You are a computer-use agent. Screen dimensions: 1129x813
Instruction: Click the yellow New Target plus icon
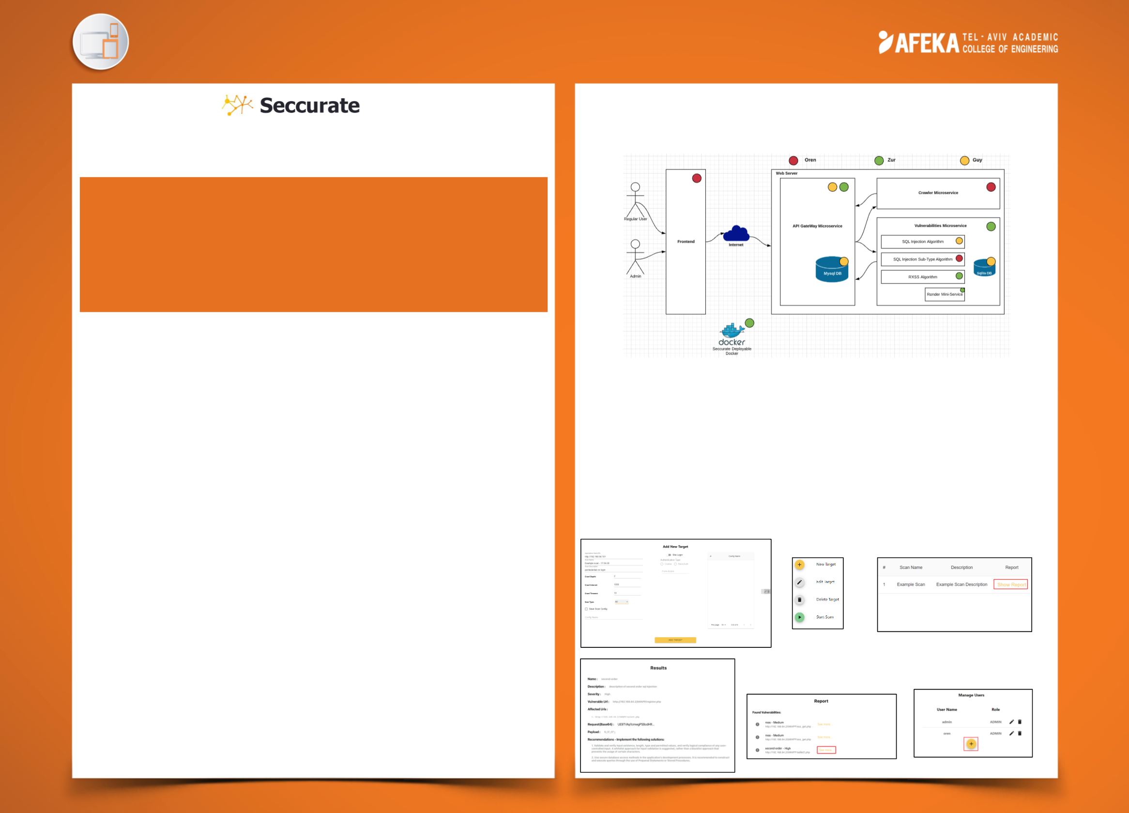pyautogui.click(x=799, y=565)
